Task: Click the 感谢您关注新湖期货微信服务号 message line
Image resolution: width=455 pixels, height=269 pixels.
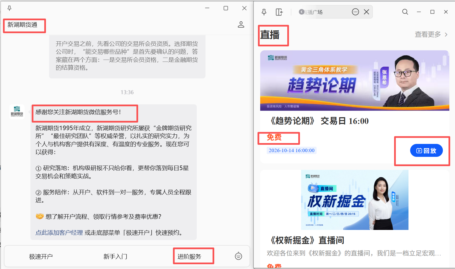Action: click(x=78, y=112)
